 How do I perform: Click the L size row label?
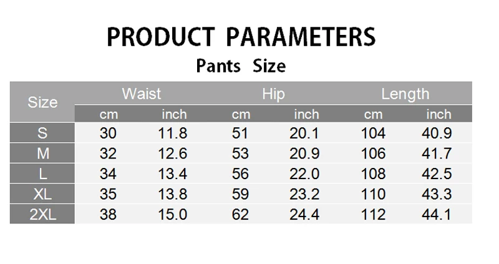[x=42, y=174]
